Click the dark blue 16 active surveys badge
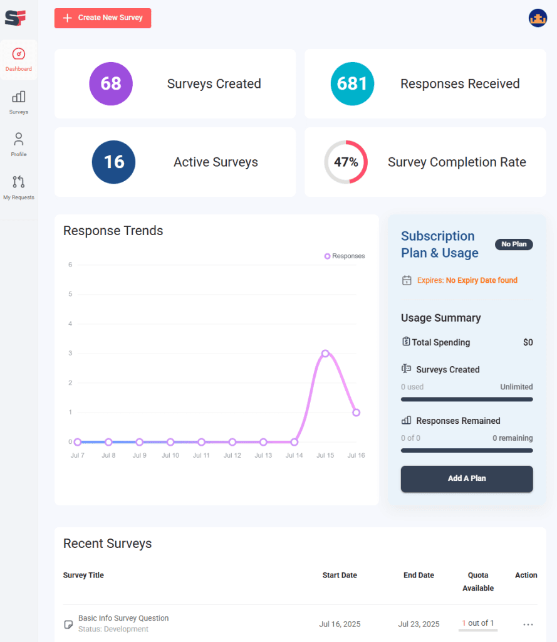 click(114, 162)
